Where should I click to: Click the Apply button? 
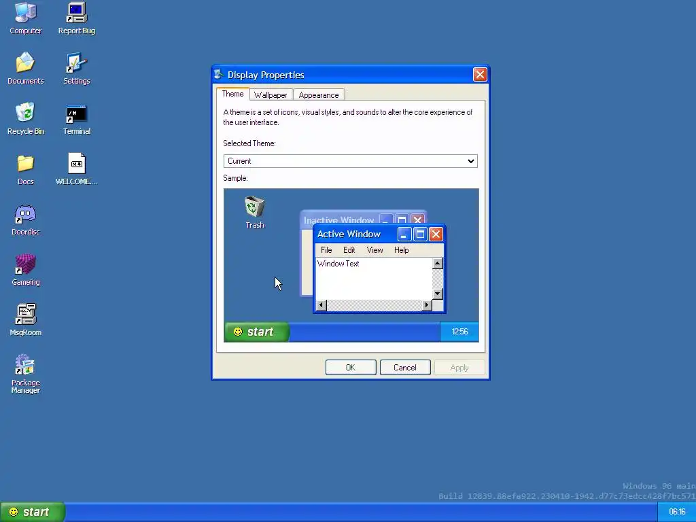[459, 368]
